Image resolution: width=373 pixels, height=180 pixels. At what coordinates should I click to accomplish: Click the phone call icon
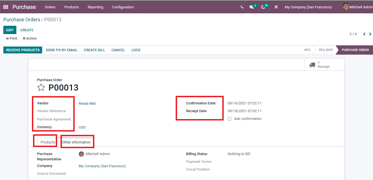242,7
